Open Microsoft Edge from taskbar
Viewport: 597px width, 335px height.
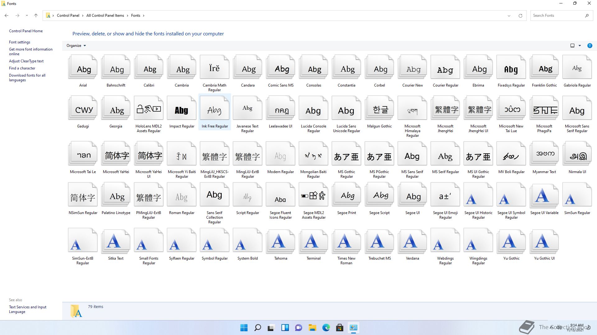point(326,328)
